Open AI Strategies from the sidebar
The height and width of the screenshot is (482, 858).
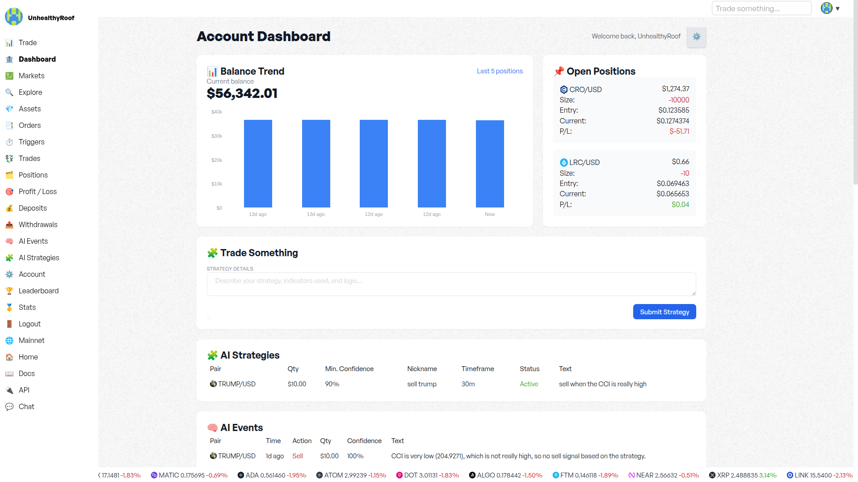(x=39, y=258)
